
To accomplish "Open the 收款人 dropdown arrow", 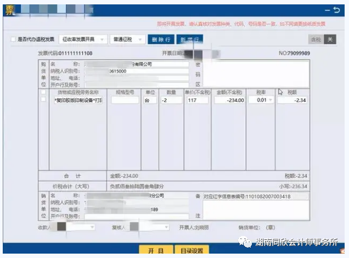I will pyautogui.click(x=92, y=227).
